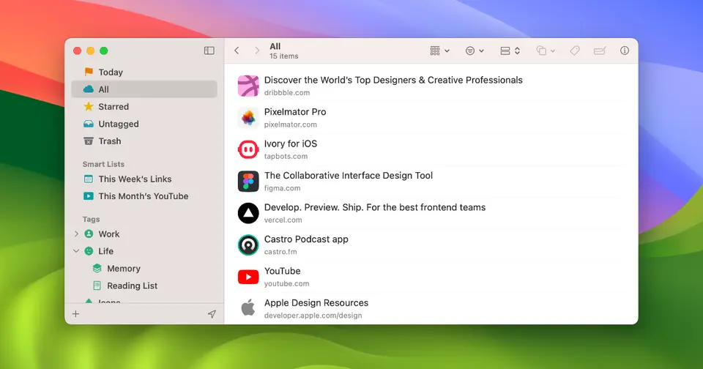This screenshot has height=369, width=703.
Task: Click the castro.fm URL text
Action: 280,252
